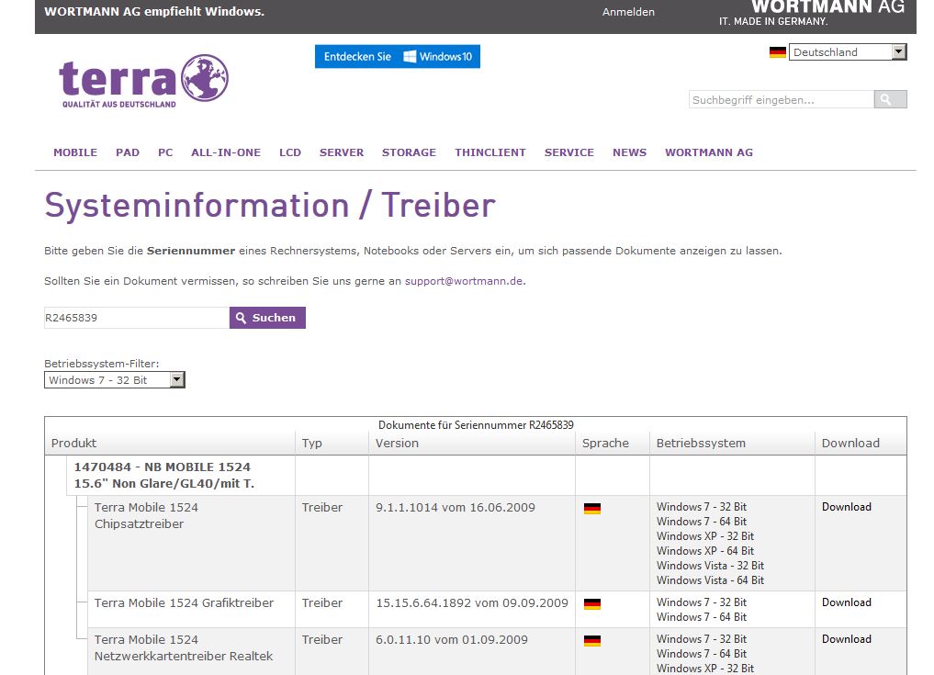The width and height of the screenshot is (934, 675).
Task: Download the Chipsatztreiber driver
Action: coord(847,507)
